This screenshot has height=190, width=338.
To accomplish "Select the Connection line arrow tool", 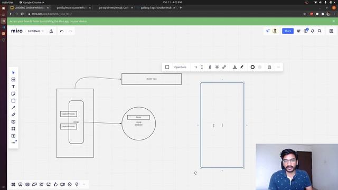I will tap(13, 108).
